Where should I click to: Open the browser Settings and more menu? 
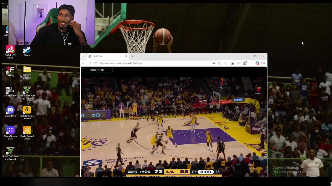pos(251,63)
